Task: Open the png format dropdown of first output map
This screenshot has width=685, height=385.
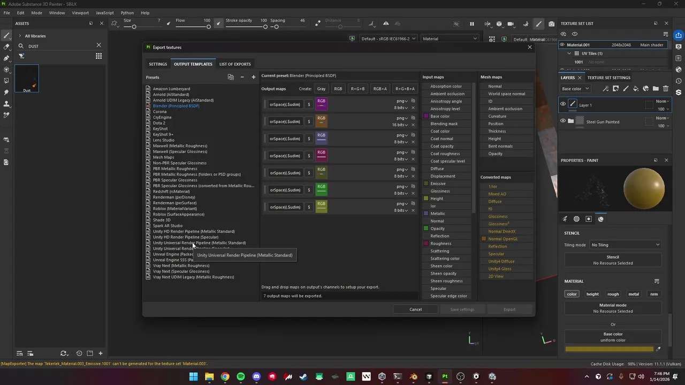Action: pos(402,101)
